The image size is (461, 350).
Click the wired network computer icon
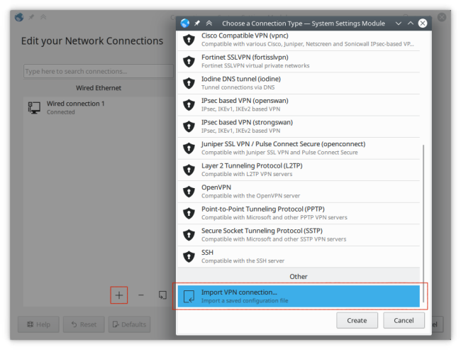[34, 108]
